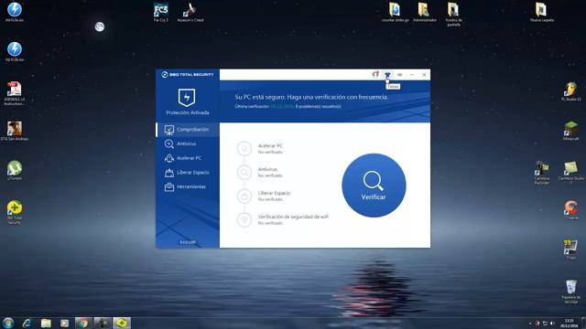Click the magnifier circle icon beside Antivirus status

(x=244, y=172)
